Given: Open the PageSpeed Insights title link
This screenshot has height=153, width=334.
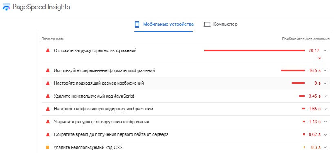Looking at the screenshot, I should pos(41,7).
